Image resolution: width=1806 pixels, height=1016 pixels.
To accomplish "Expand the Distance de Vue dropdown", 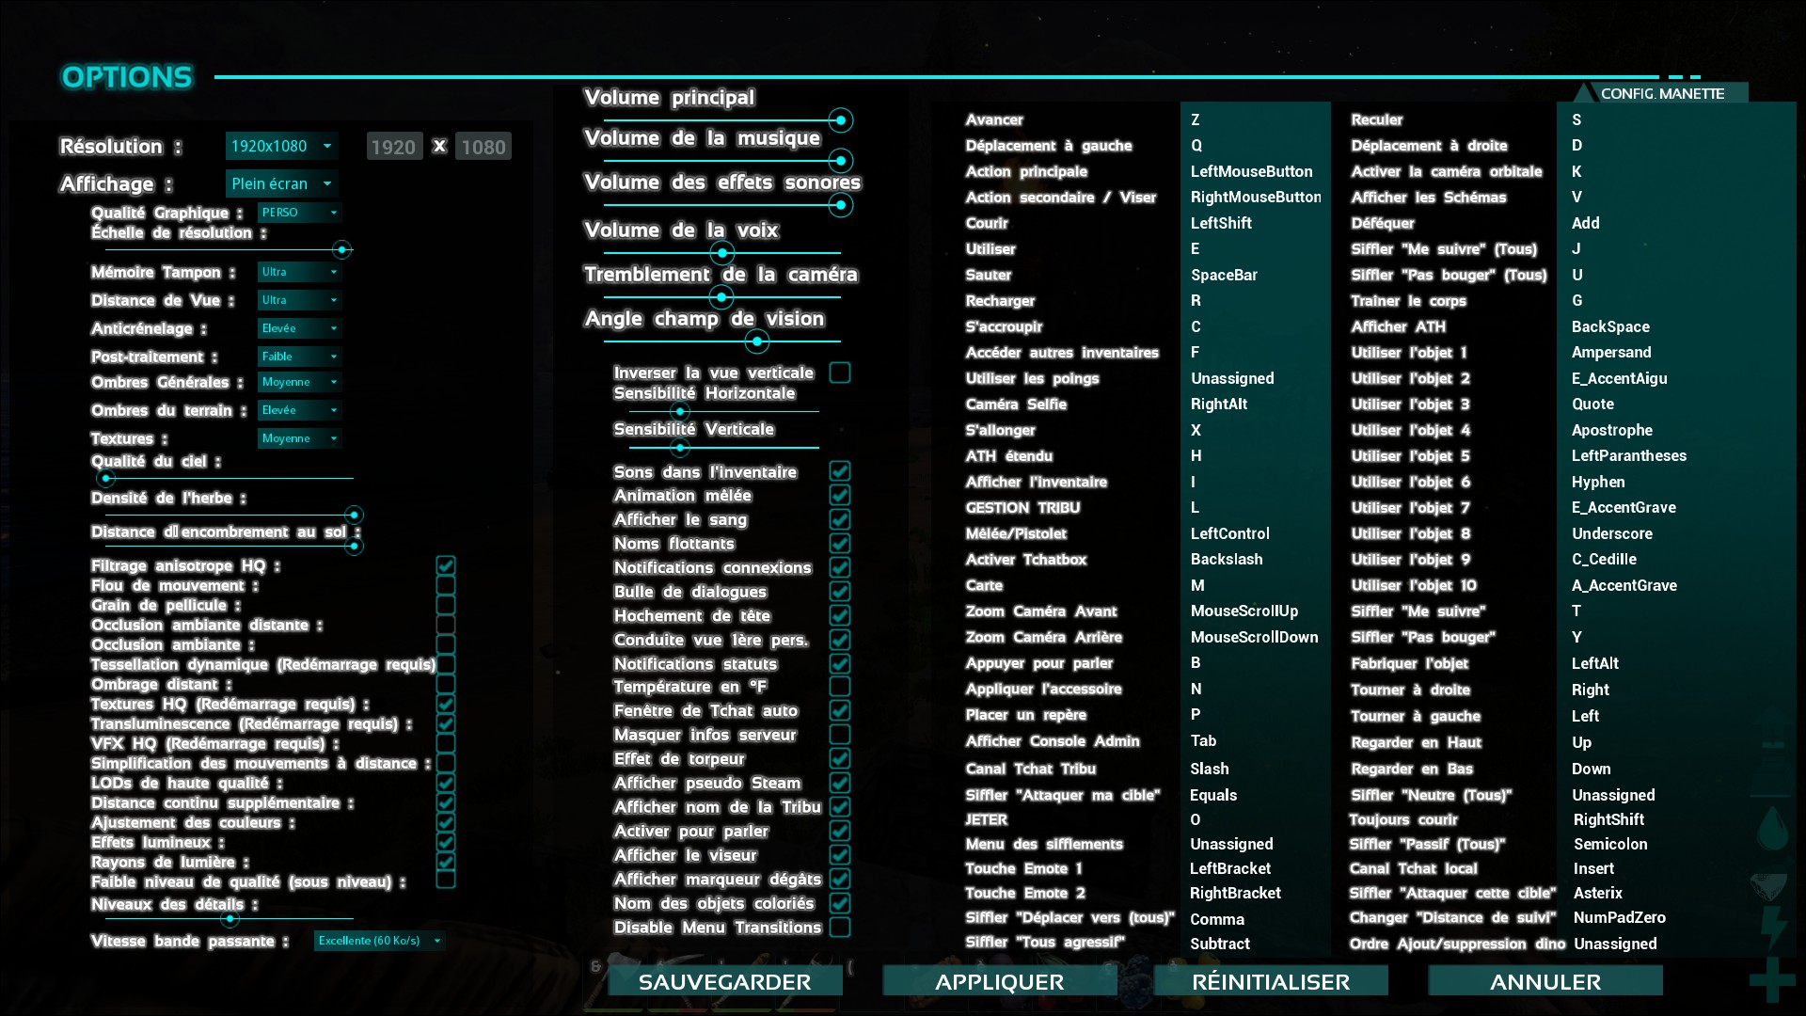I will [x=299, y=300].
